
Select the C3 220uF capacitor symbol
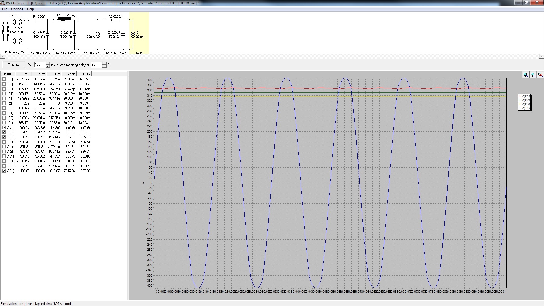click(x=123, y=35)
